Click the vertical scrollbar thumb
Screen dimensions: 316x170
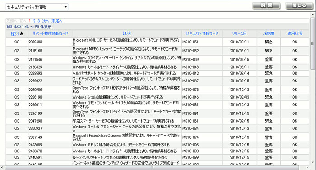(x=312, y=43)
